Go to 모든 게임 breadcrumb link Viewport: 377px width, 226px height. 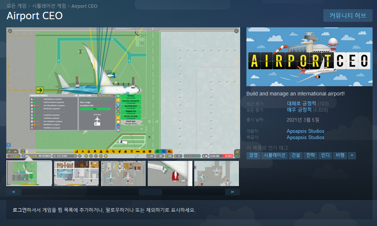(x=17, y=6)
